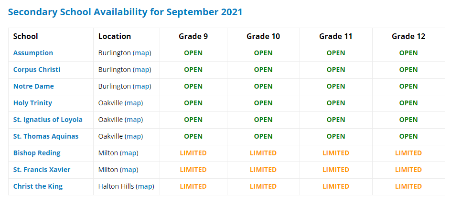Open St. Thomas Aquinas school link

[46, 136]
